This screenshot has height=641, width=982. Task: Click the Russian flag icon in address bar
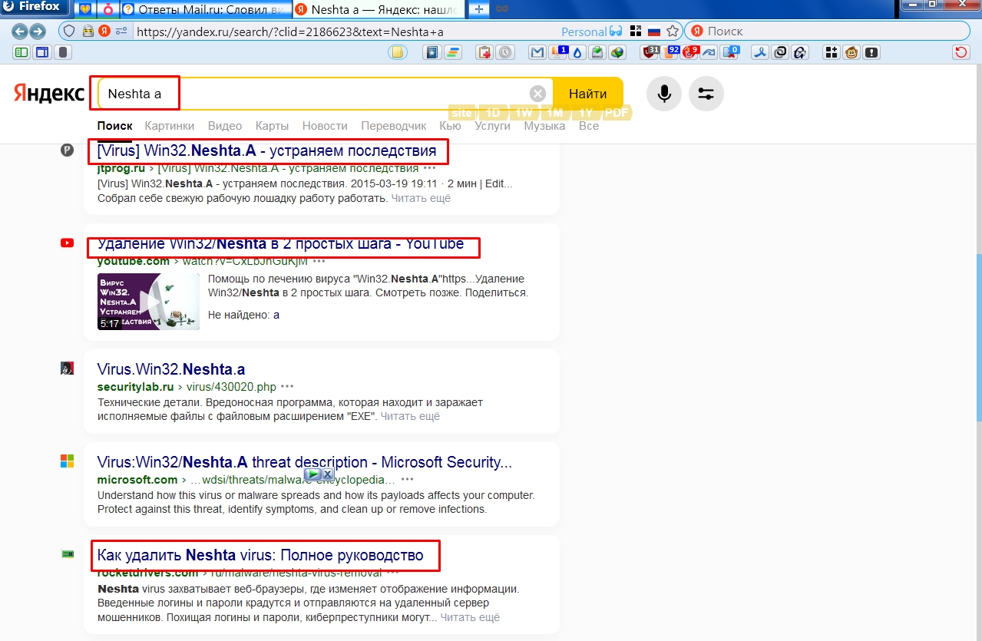tap(654, 31)
